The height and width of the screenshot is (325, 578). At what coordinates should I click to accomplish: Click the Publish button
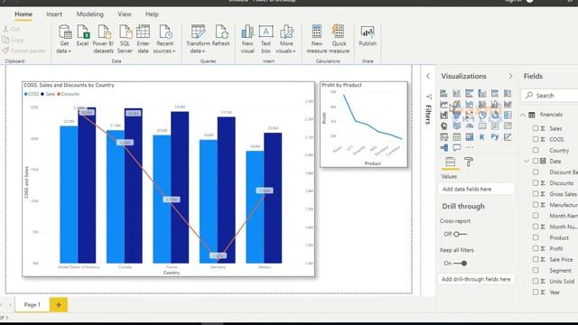[368, 36]
